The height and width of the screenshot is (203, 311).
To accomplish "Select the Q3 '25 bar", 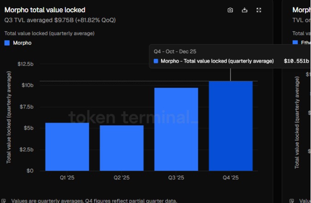I will point(176,129).
